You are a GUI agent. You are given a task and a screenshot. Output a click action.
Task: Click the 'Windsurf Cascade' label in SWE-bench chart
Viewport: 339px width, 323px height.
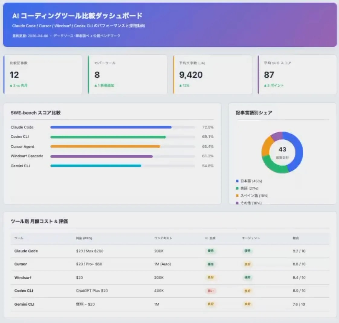coord(27,156)
